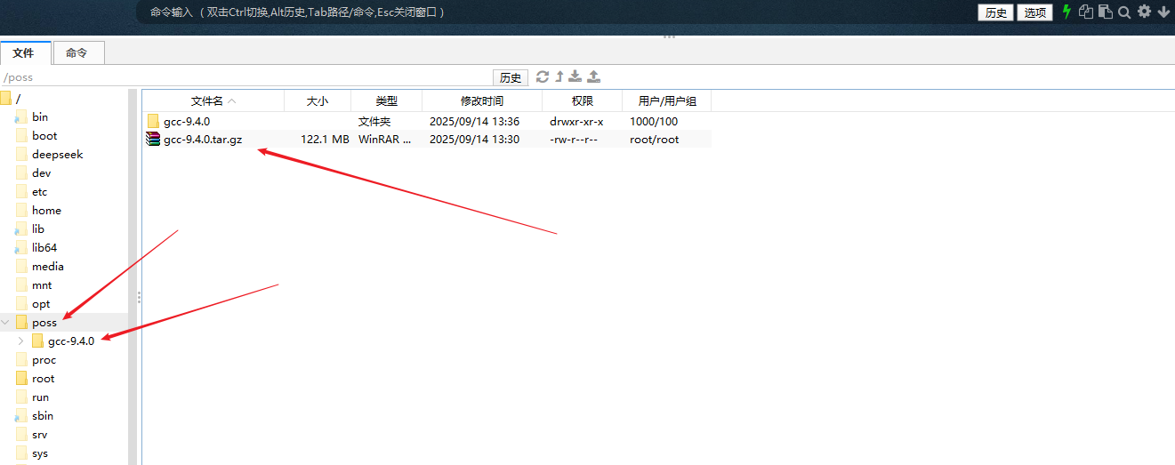Select the gcc-9.4.0.tar.gz file name
Image resolution: width=1175 pixels, height=465 pixels.
point(203,139)
